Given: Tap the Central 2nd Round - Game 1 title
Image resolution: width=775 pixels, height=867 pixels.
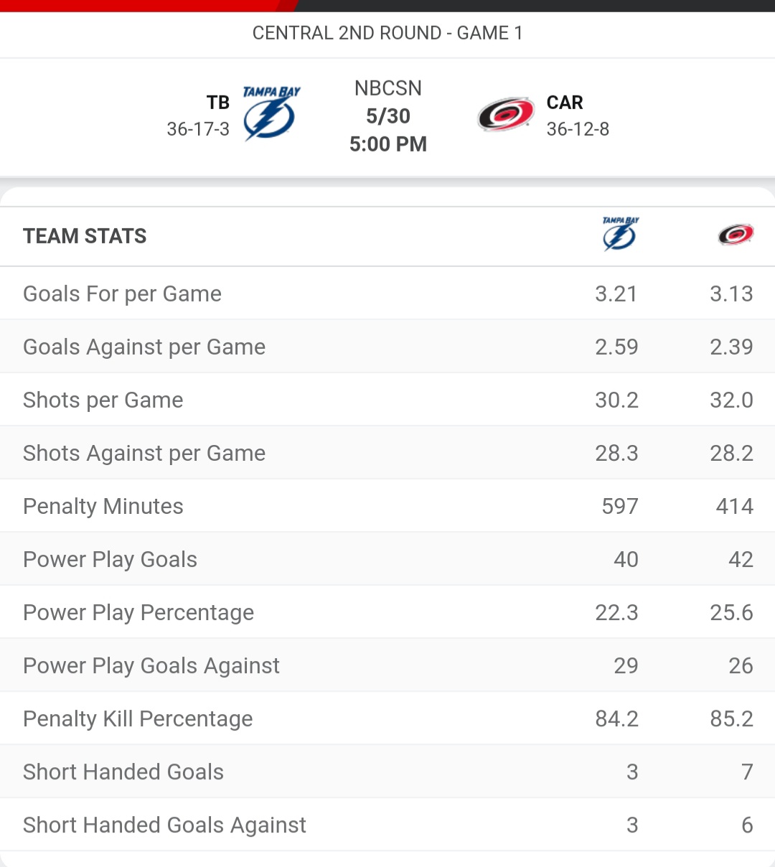Looking at the screenshot, I should 387,33.
